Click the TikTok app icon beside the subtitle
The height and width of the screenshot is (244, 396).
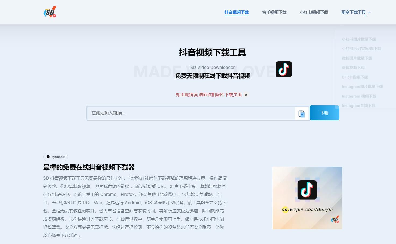(284, 69)
